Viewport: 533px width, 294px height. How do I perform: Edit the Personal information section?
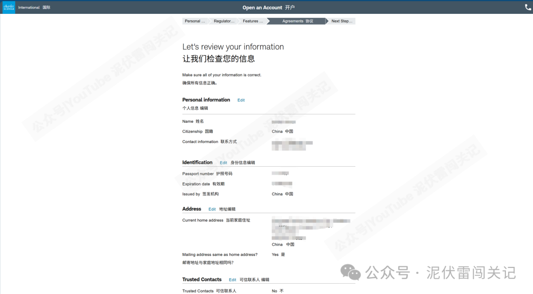click(x=241, y=100)
